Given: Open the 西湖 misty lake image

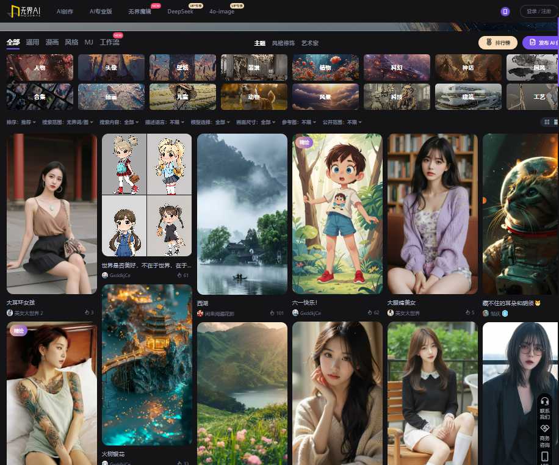Looking at the screenshot, I should point(242,214).
